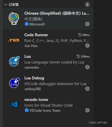The width and height of the screenshot is (112, 127).
Task: Select the Jun Han publisher name
Action: (31, 46)
